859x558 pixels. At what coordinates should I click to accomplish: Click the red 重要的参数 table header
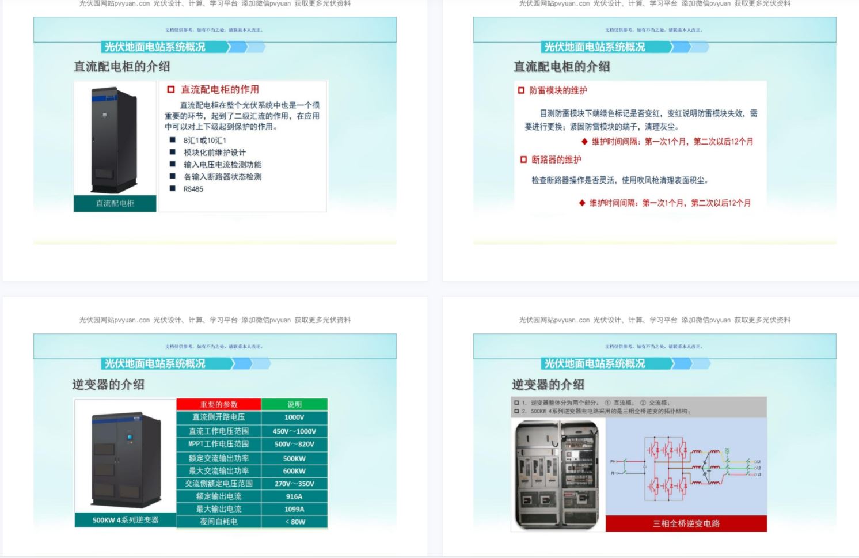(219, 404)
